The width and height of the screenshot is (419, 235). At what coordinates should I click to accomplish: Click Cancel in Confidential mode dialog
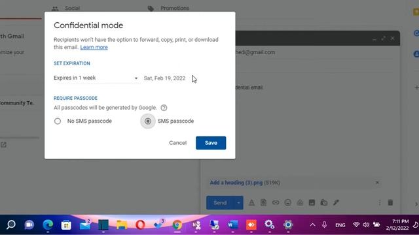pos(177,143)
